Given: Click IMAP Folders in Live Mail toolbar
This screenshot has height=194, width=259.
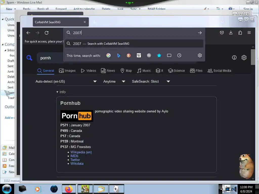Looking at the screenshot, I should [156, 9].
